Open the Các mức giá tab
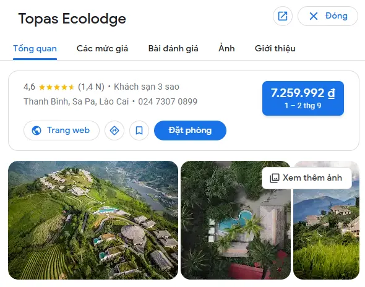This screenshot has width=365, height=287. click(103, 48)
